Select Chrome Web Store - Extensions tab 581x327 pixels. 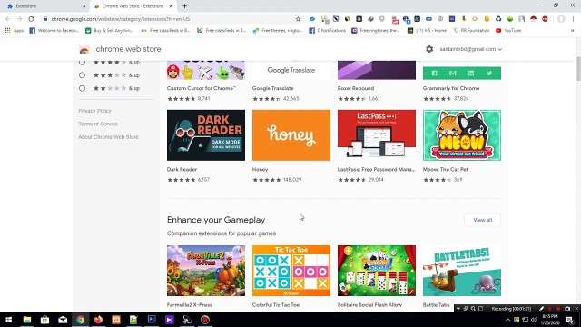pos(133,6)
